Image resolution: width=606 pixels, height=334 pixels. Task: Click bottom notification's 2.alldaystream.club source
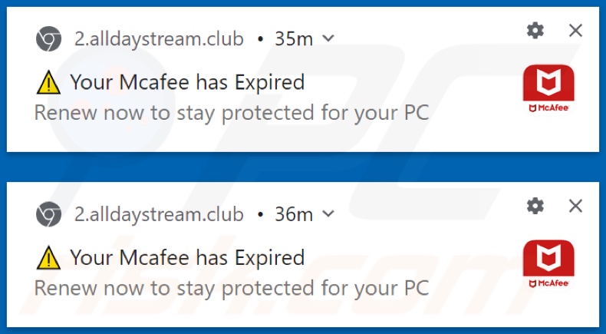click(157, 213)
